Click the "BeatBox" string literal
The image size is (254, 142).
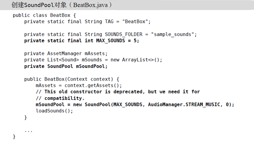[x=135, y=21]
